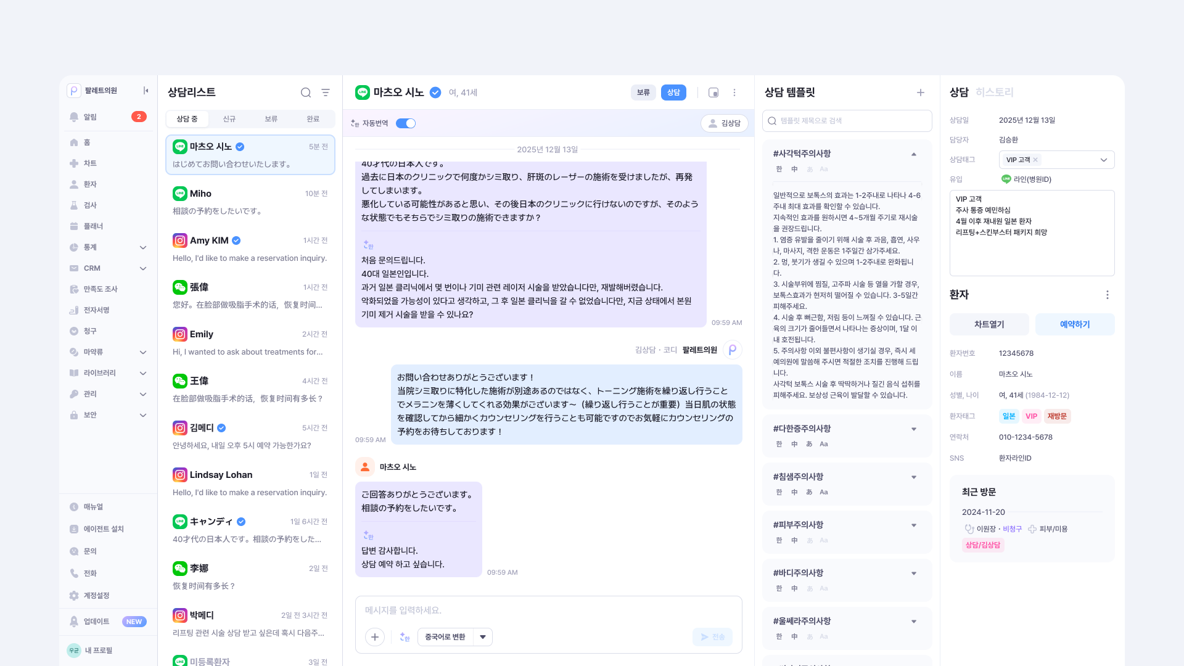Click the 환자 section three-dot menu

[1108, 295]
